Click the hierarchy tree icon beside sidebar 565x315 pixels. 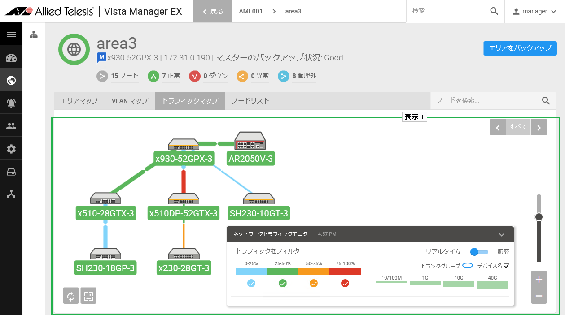[34, 35]
